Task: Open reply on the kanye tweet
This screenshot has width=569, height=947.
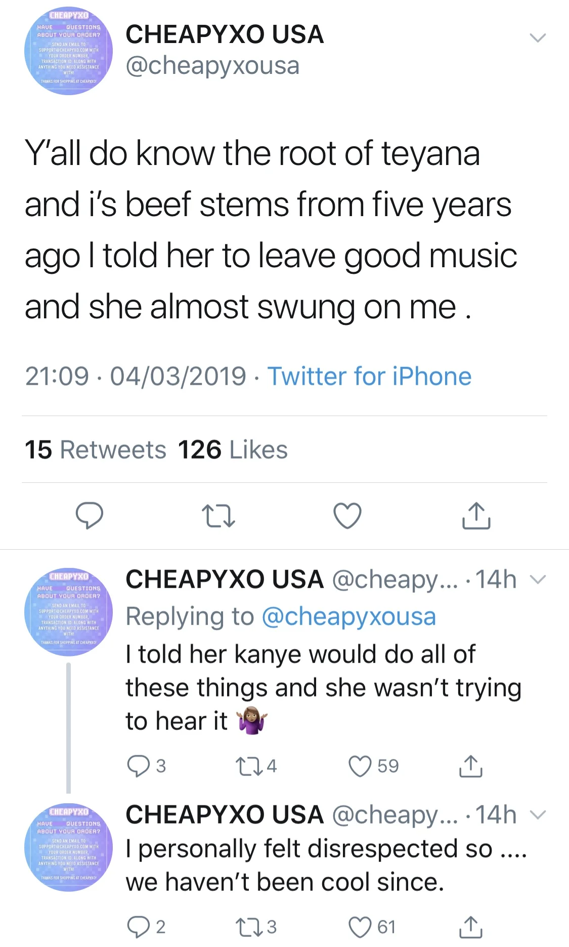Action: [x=138, y=766]
